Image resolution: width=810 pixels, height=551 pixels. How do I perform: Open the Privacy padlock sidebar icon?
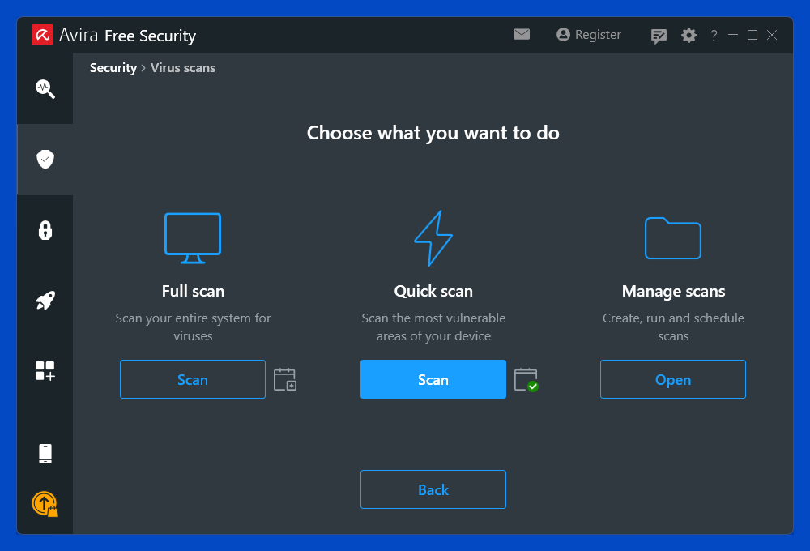45,230
